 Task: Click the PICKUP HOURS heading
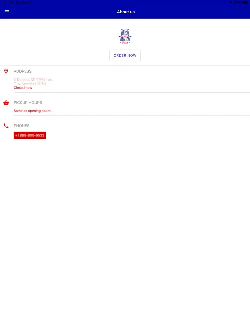(x=28, y=103)
